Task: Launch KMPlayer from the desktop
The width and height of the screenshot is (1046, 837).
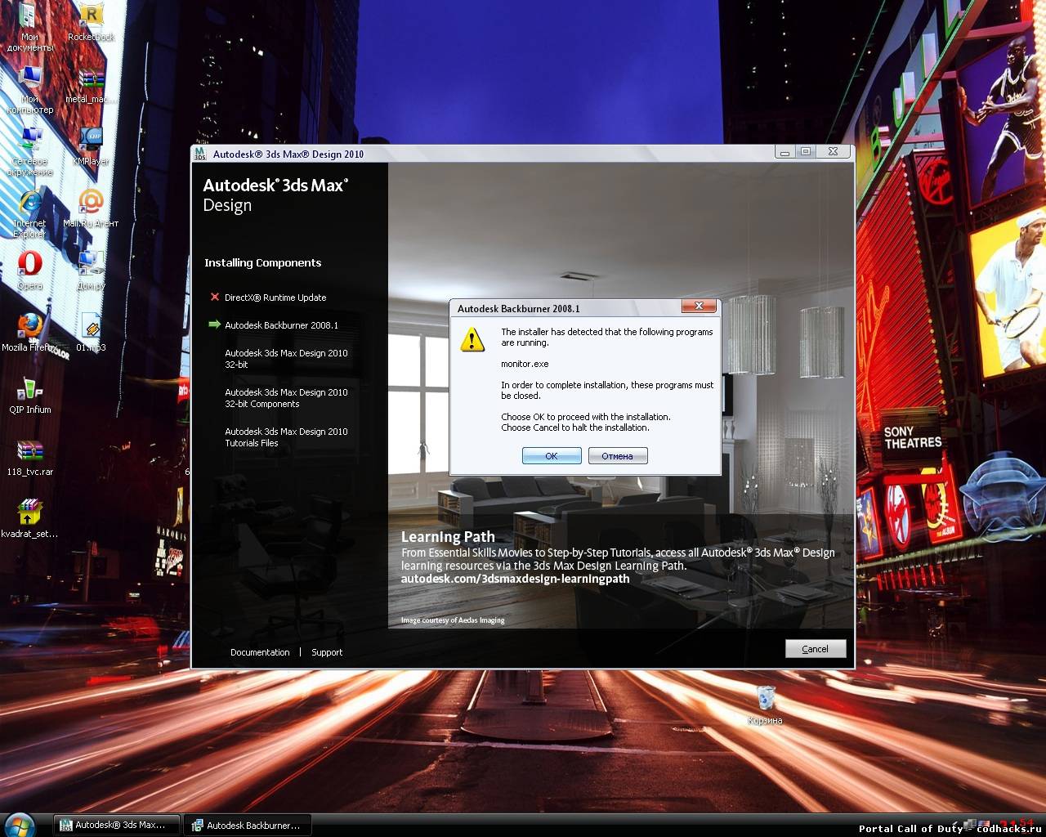Action: tap(91, 147)
